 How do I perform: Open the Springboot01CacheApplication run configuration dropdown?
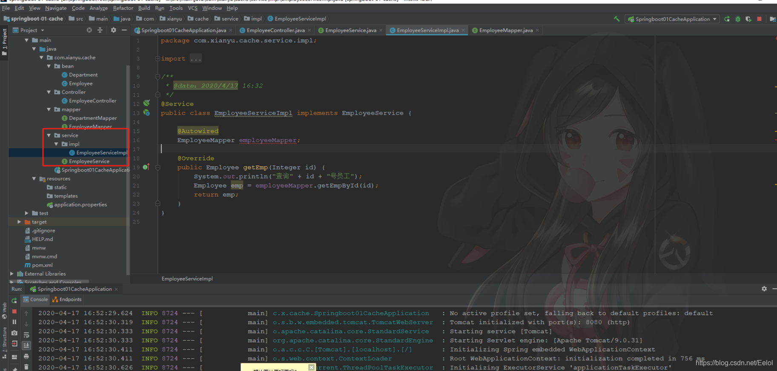pos(673,19)
